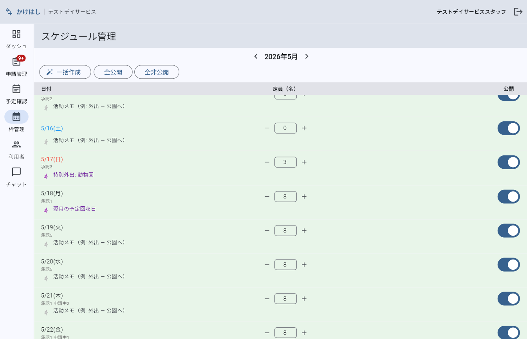Click the かけはし logo

(23, 12)
